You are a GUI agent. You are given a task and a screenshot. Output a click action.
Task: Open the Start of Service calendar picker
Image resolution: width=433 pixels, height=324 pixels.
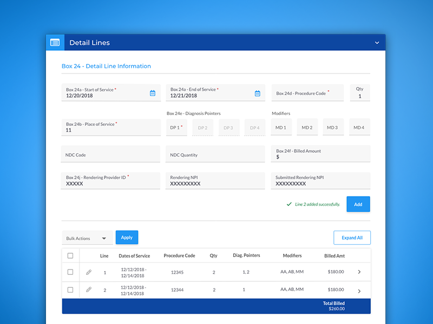153,93
